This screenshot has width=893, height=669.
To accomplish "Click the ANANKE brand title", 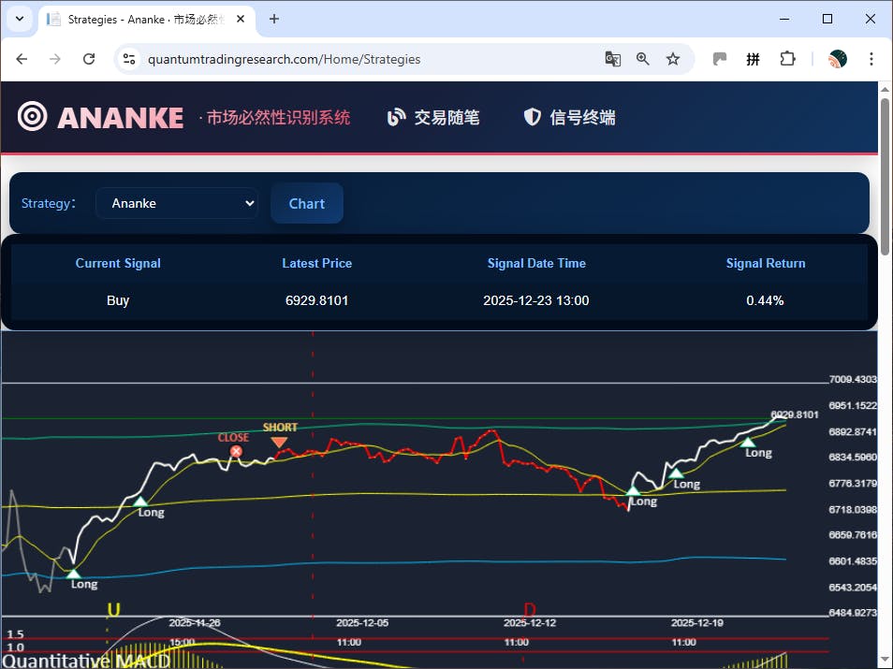I will 120,118.
